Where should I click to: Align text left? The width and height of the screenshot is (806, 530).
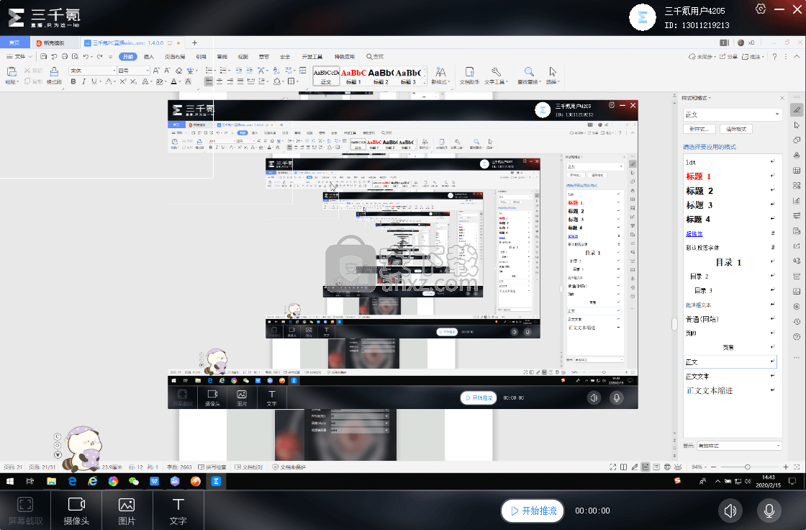click(209, 81)
